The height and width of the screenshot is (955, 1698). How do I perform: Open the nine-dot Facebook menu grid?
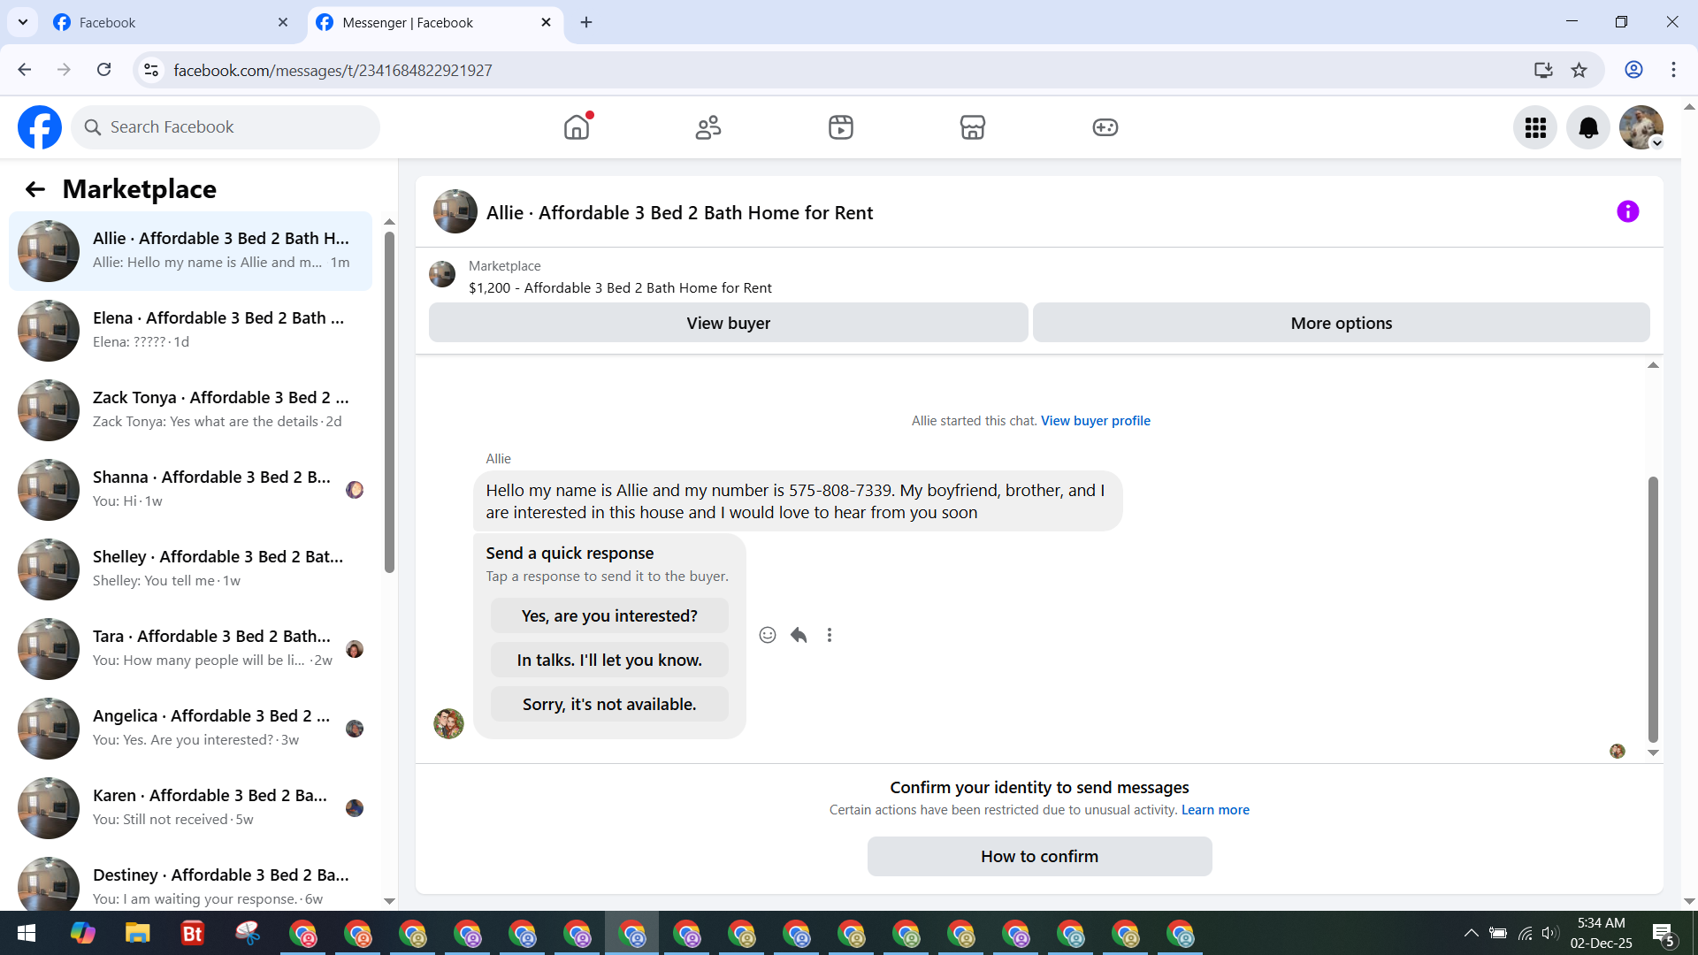pyautogui.click(x=1535, y=128)
